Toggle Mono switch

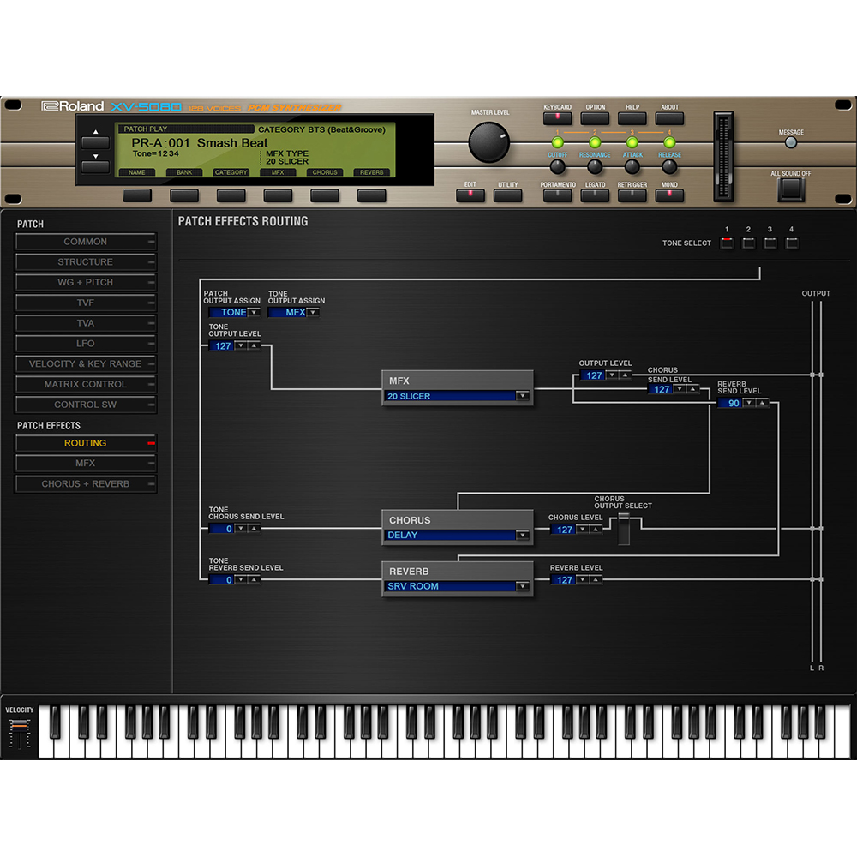(669, 195)
